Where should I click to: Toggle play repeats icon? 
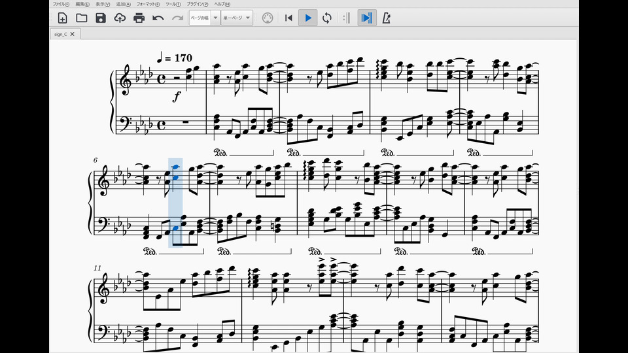pos(347,18)
